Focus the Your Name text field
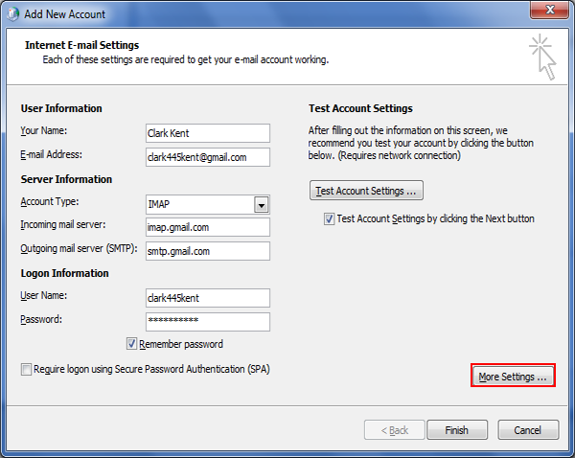The image size is (575, 458). [x=207, y=133]
